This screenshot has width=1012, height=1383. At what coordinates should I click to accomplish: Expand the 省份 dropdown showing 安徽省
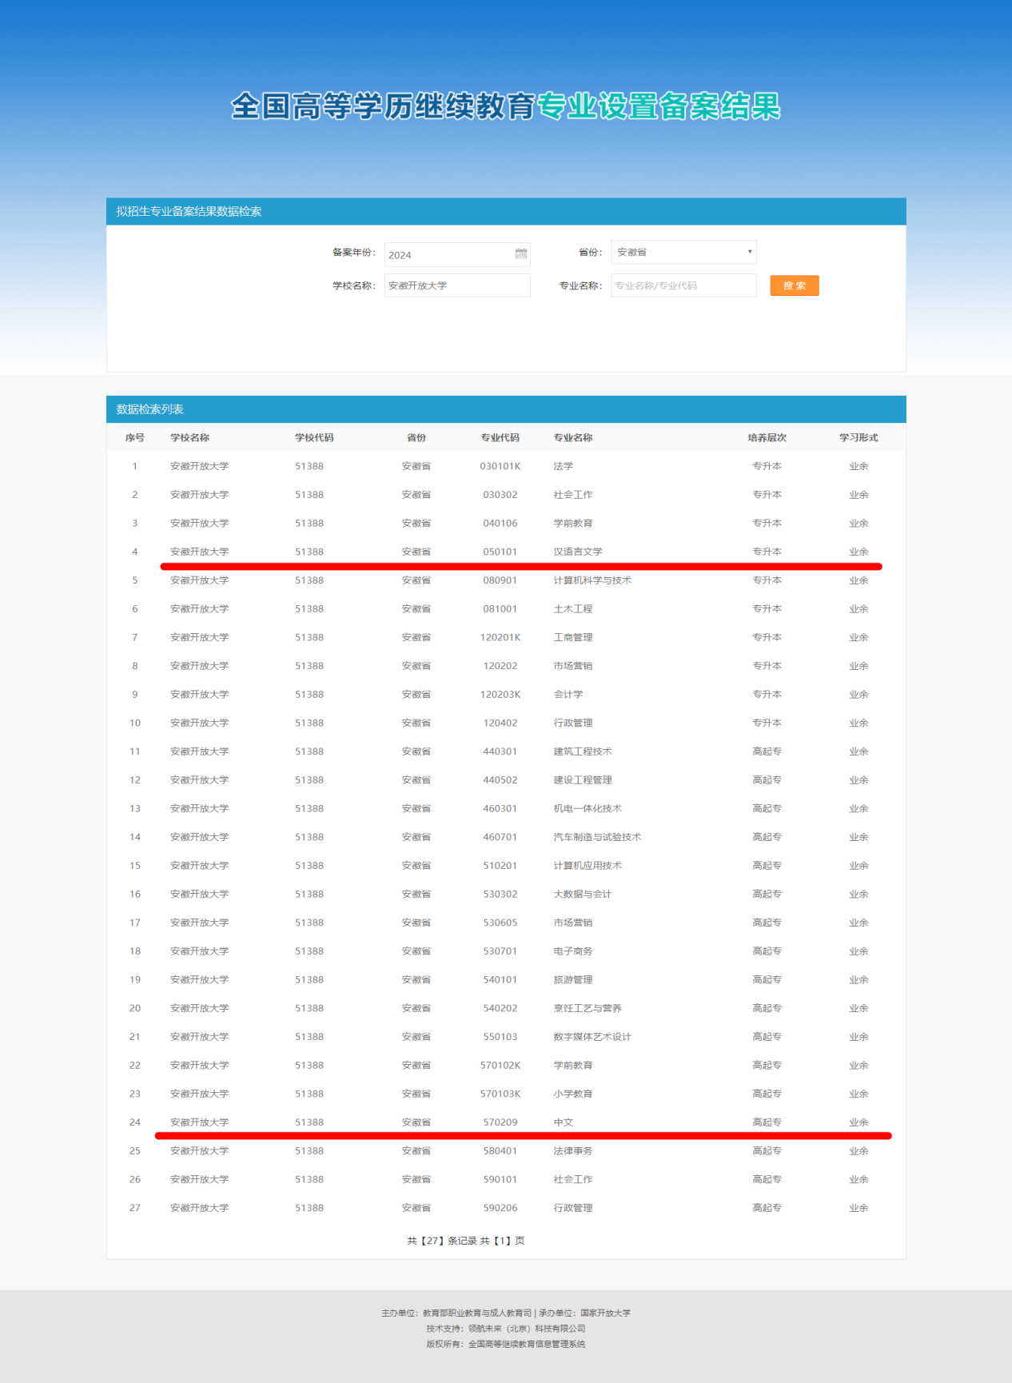point(682,252)
